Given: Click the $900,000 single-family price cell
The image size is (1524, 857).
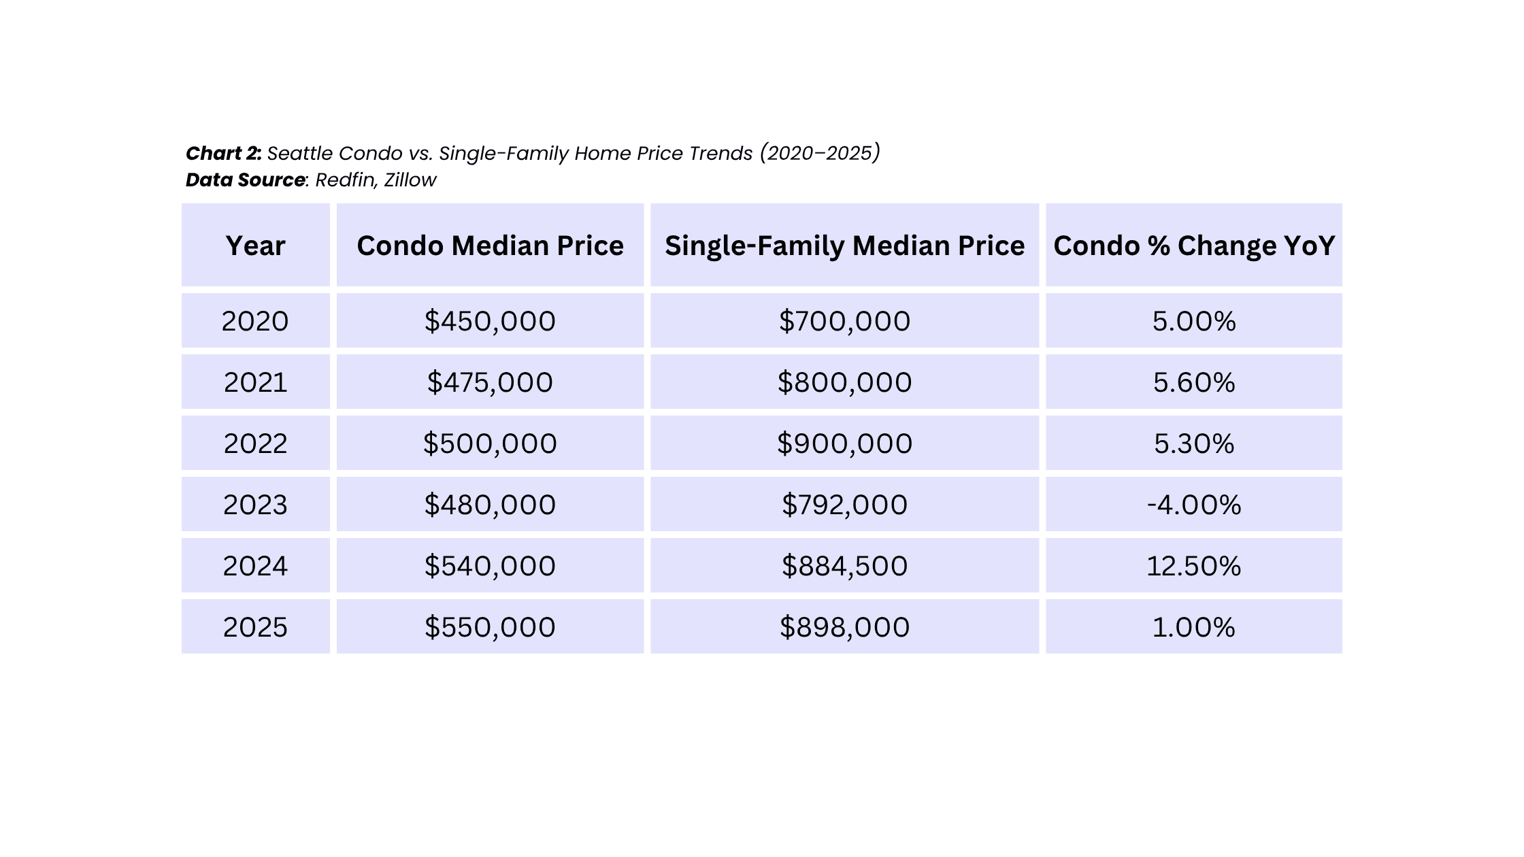Looking at the screenshot, I should 844,443.
